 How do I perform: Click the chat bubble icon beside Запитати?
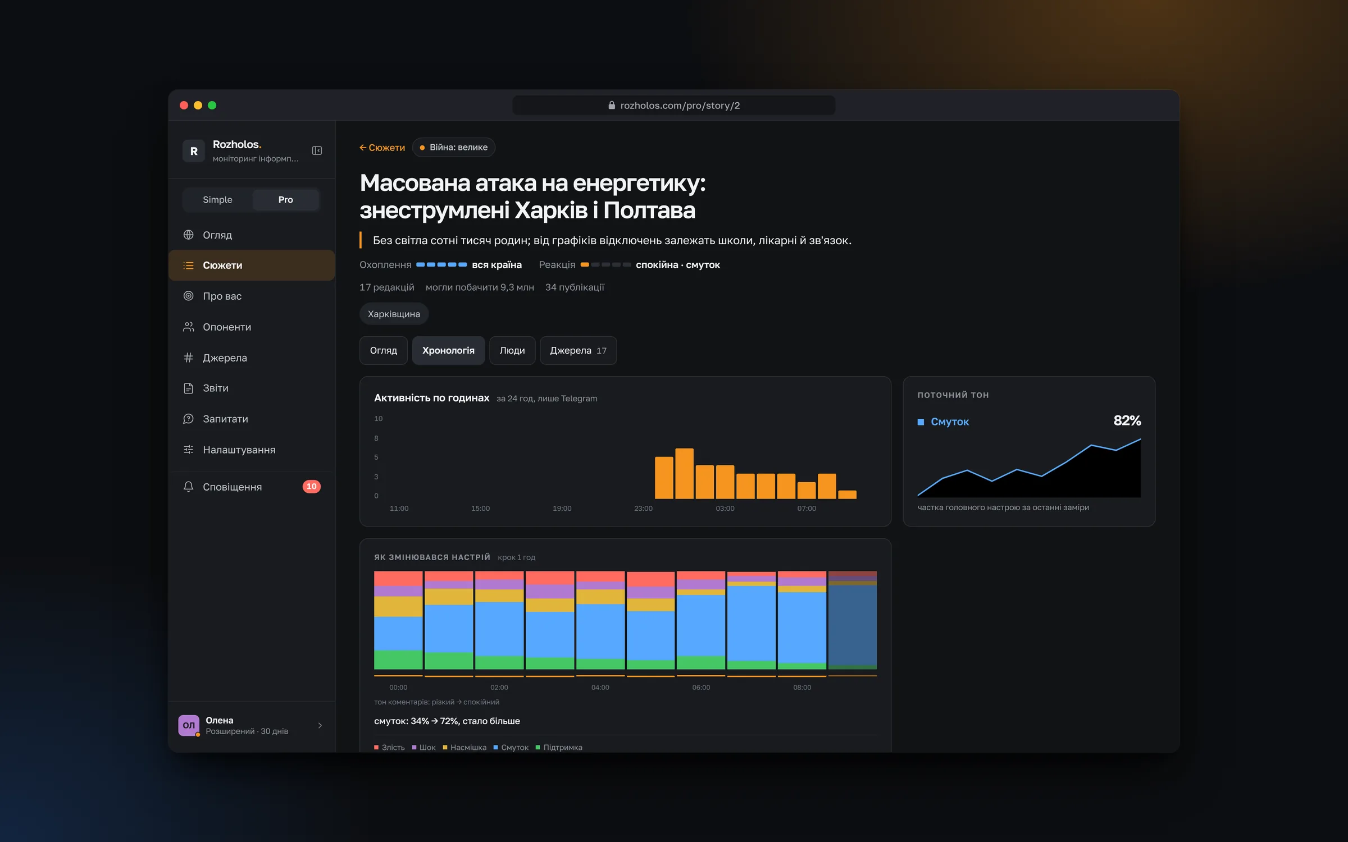189,419
